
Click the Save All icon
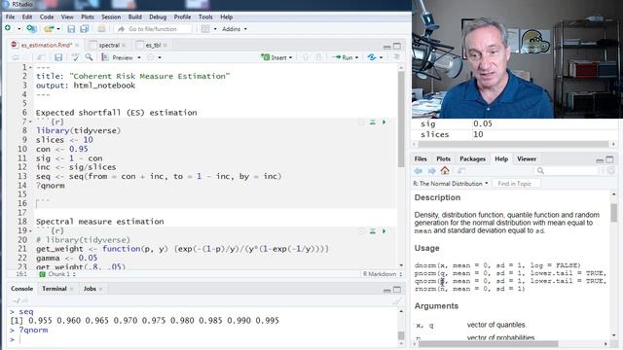85,29
